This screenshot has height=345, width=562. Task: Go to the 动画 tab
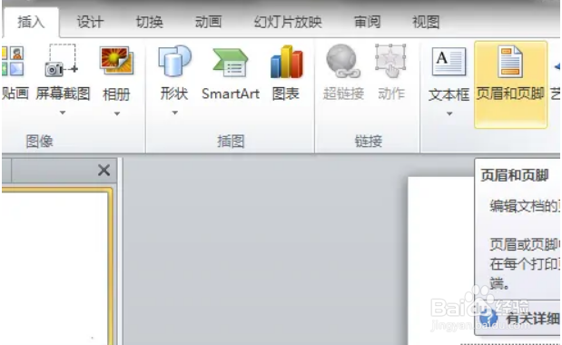pos(208,22)
